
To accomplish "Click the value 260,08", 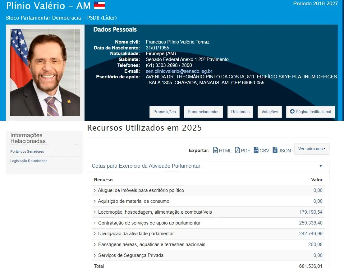I will tap(315, 244).
